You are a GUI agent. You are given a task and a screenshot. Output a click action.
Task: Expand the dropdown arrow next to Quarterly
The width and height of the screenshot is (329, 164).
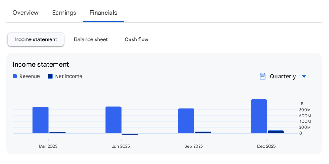click(x=304, y=77)
